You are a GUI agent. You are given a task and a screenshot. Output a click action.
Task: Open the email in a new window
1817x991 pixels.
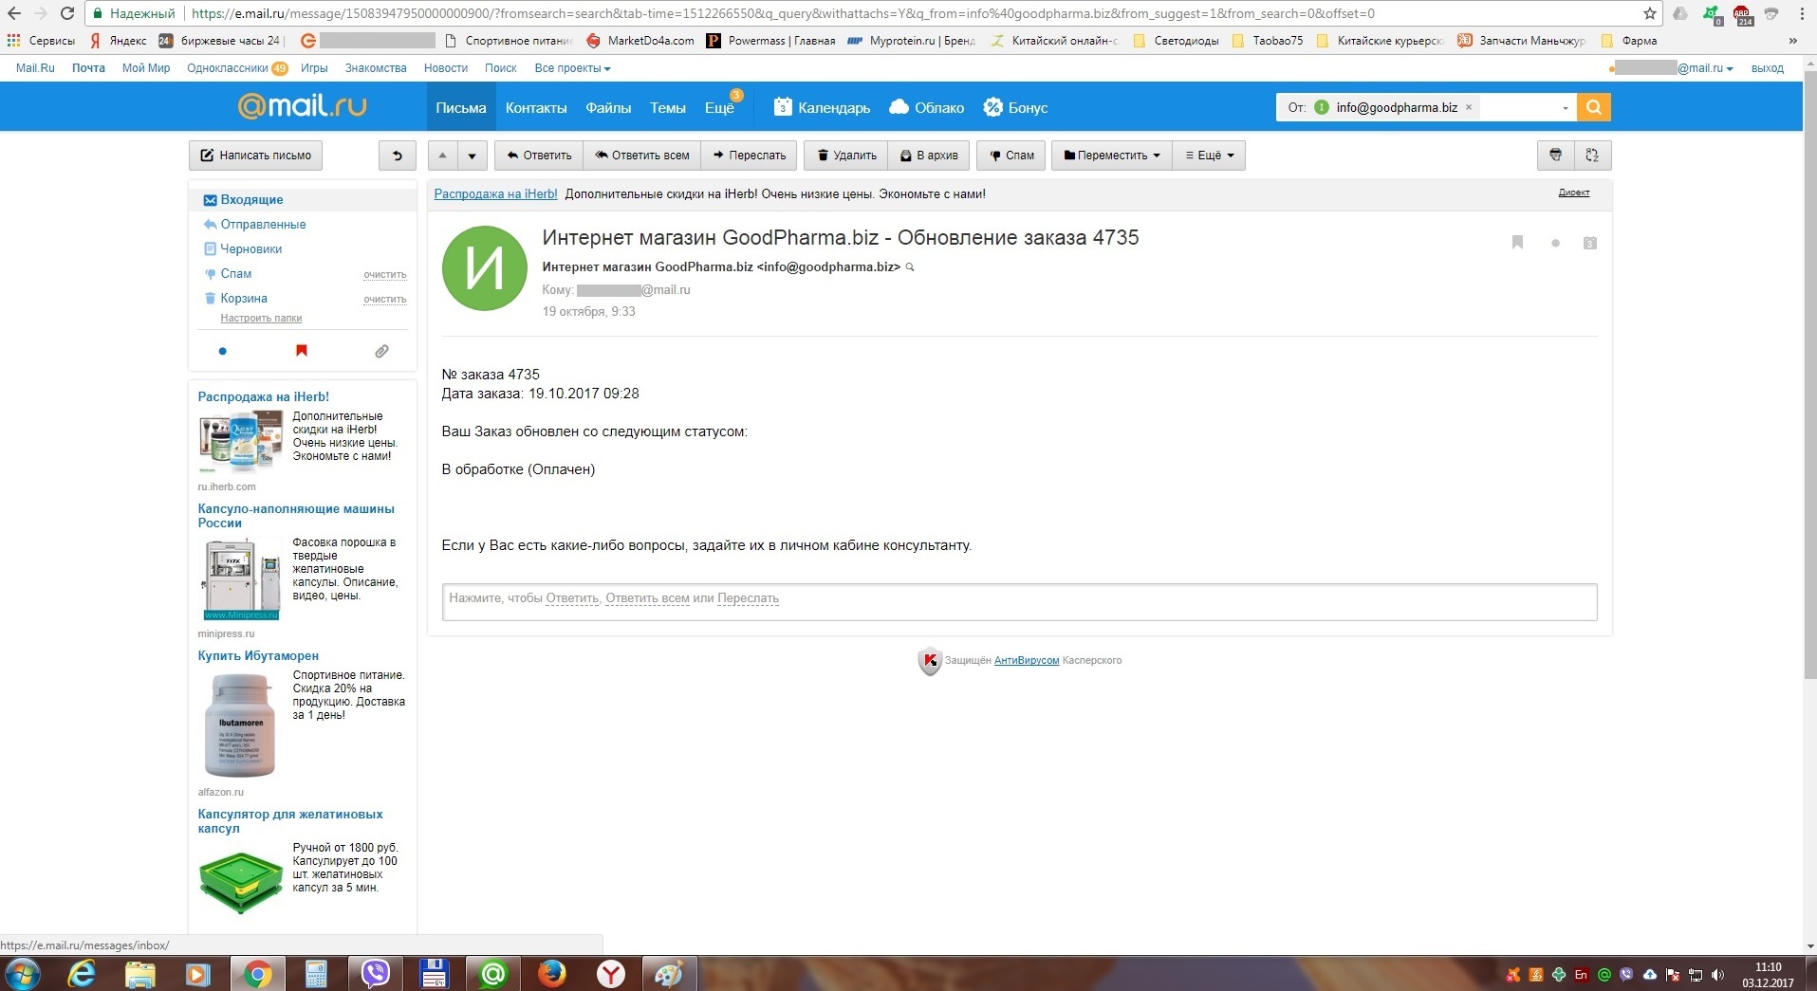tap(1592, 156)
